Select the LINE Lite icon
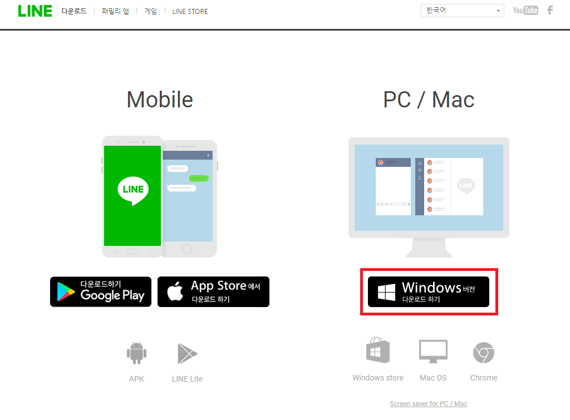Viewport: 570px width, 420px height. pos(187,353)
